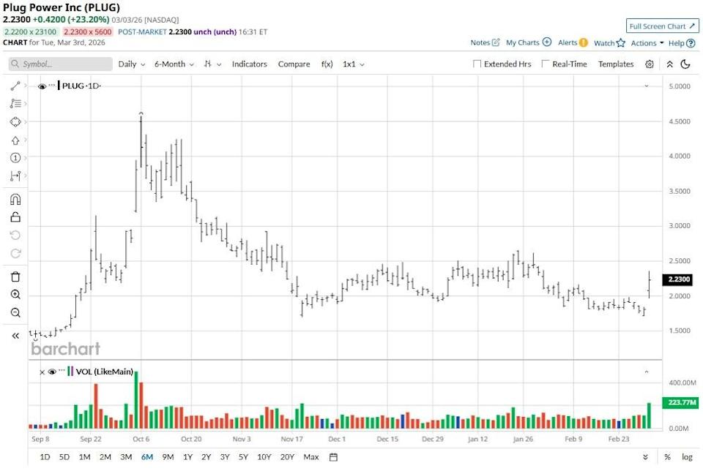The image size is (703, 471).
Task: Select the trash delete drawings icon
Action: pos(15,276)
